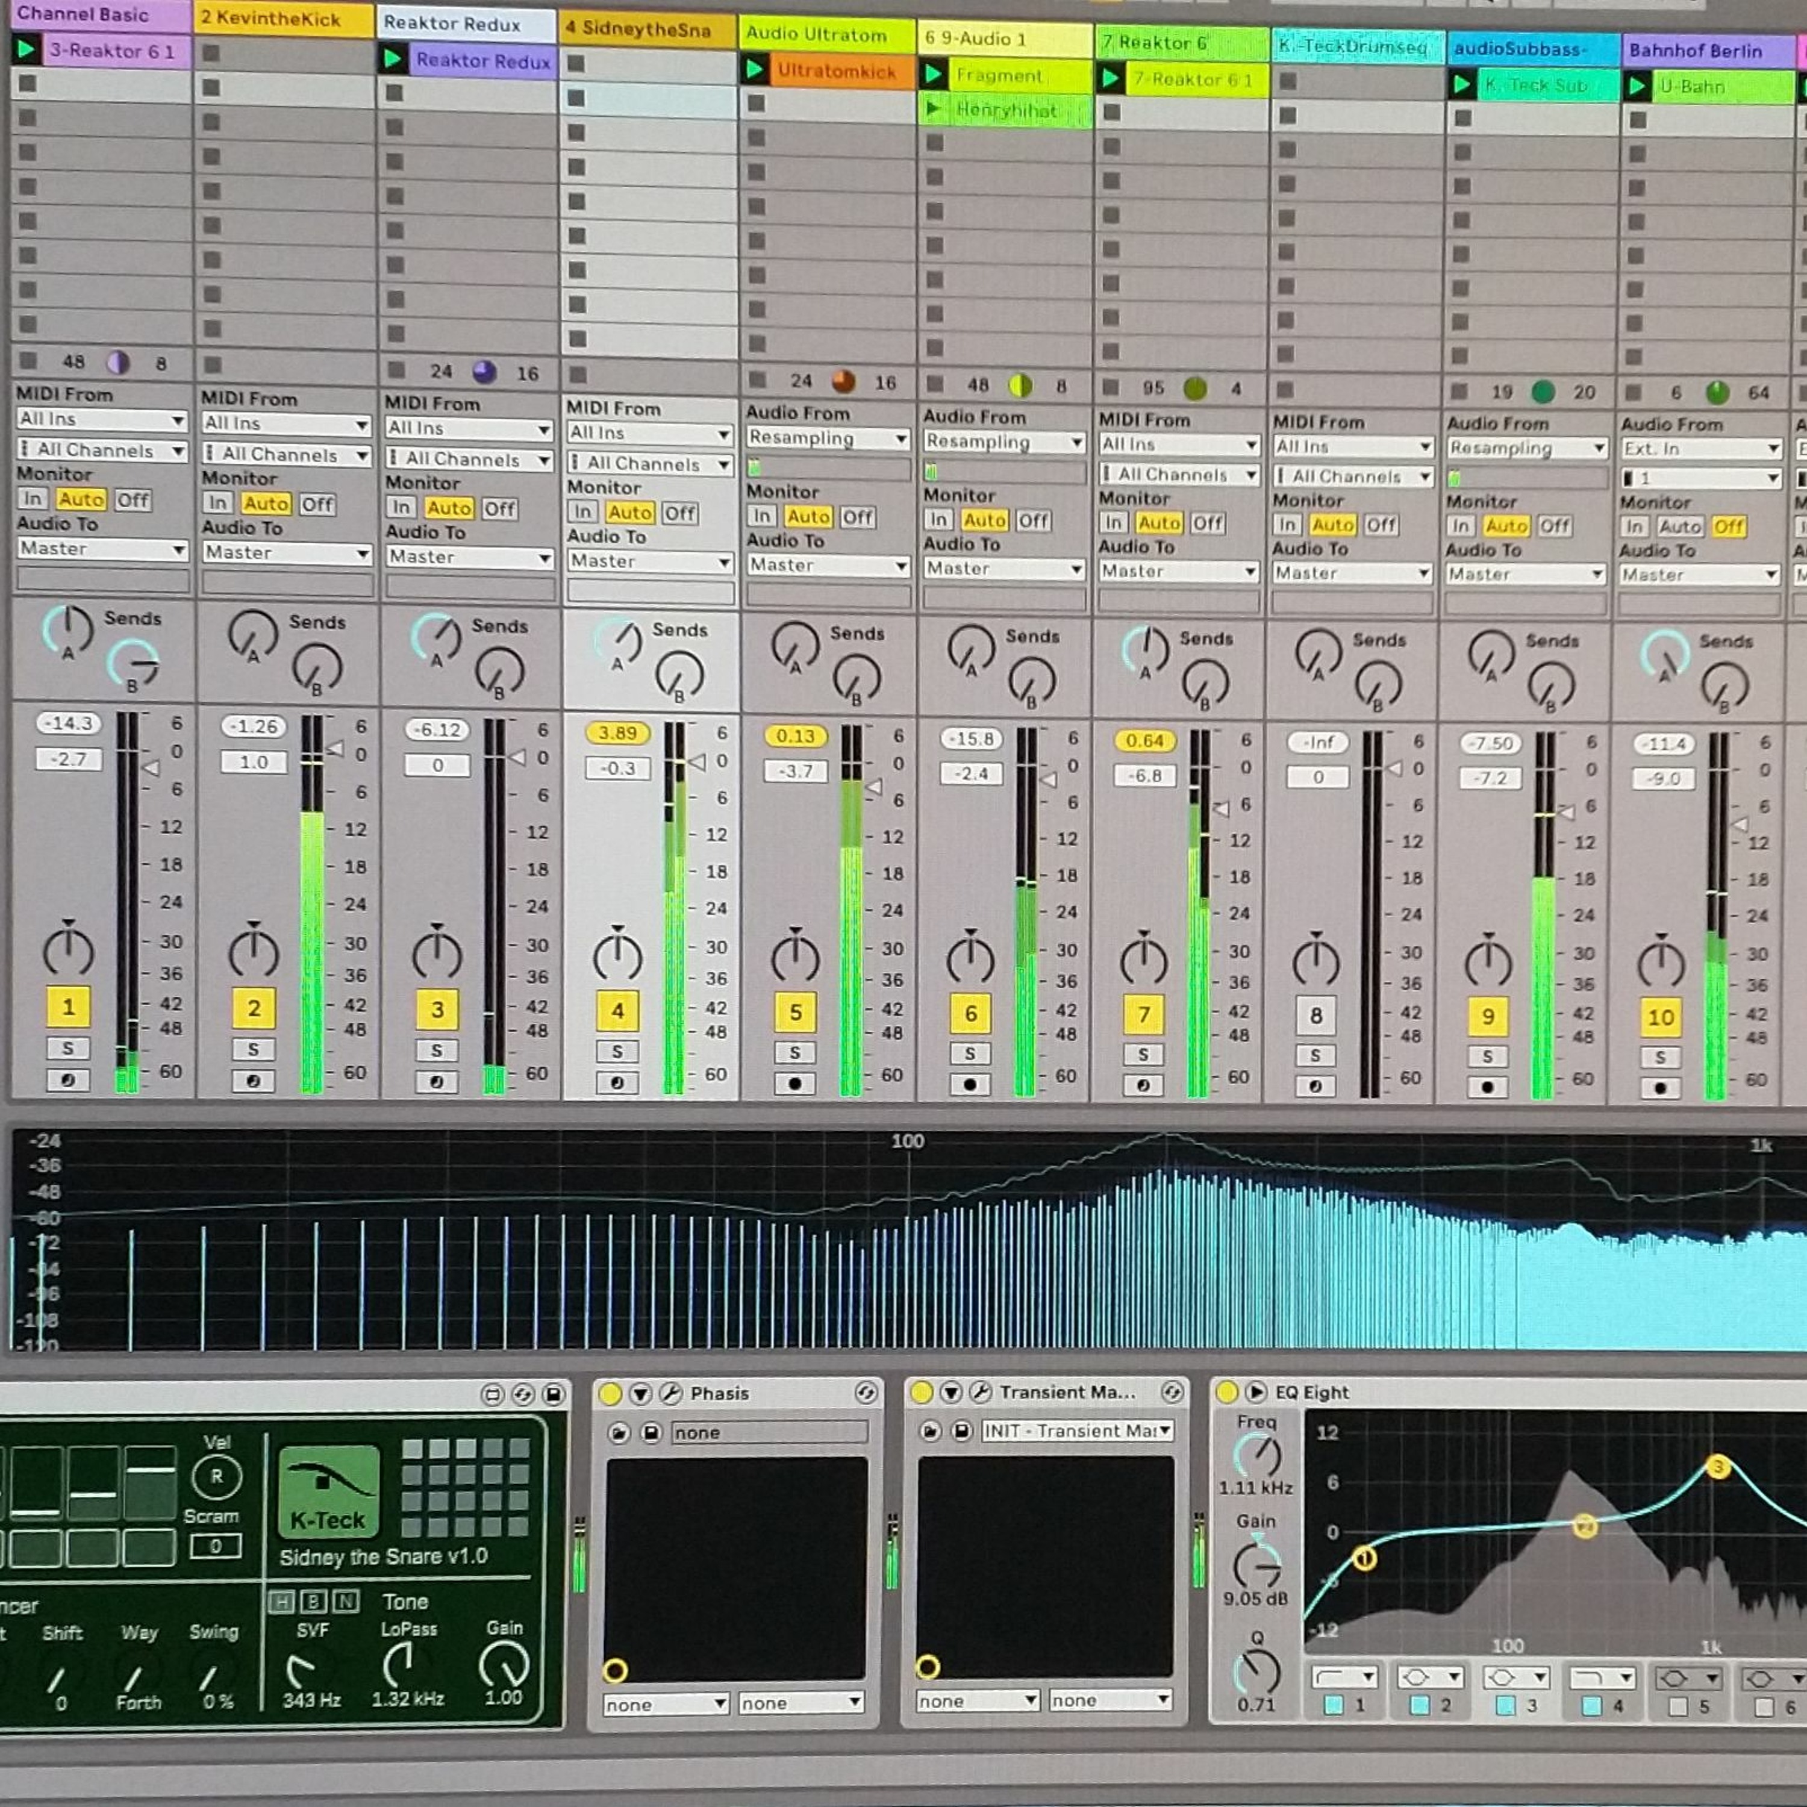
Task: Adjust track 1 Send A knob
Action: tap(67, 631)
